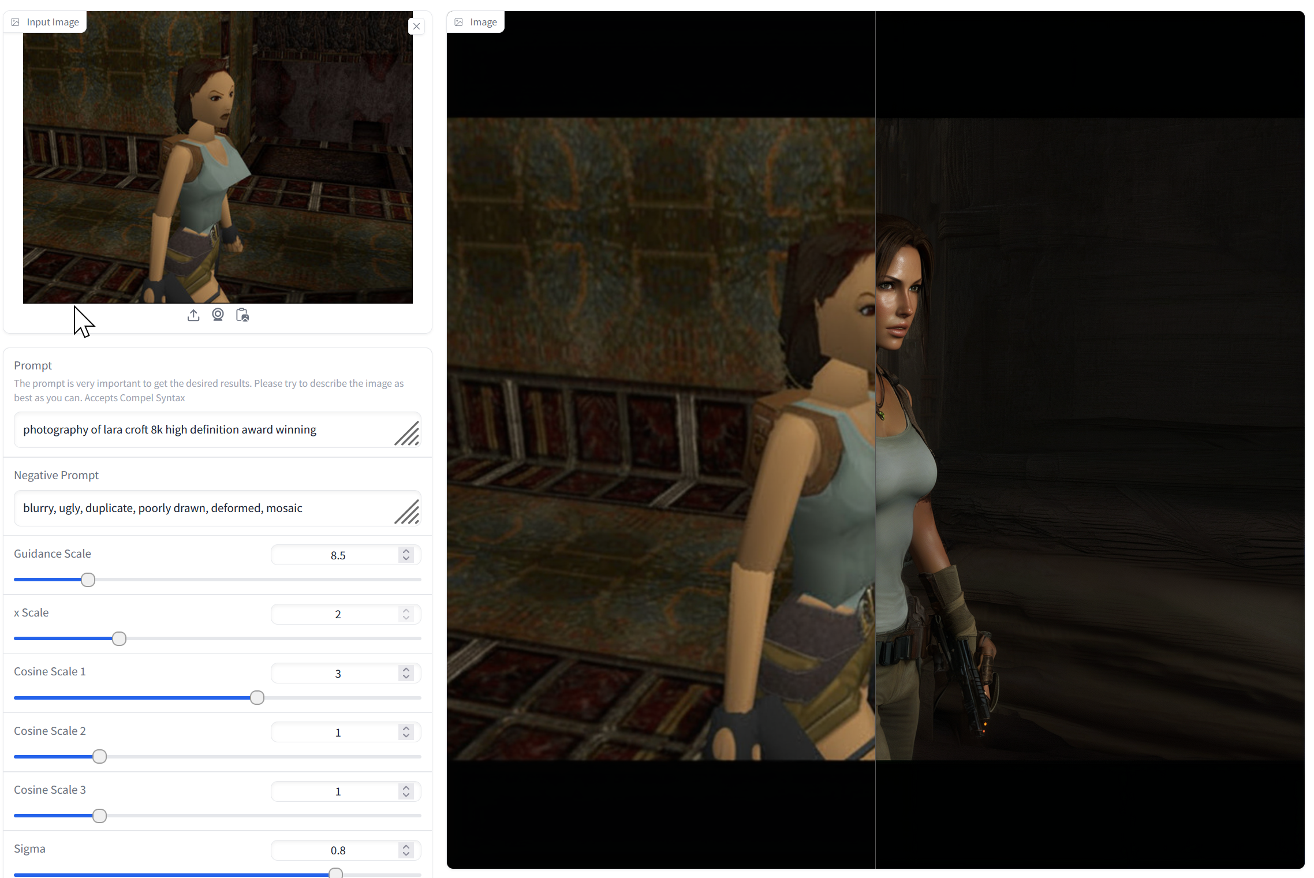The image size is (1314, 878).
Task: Increase Cosine Scale 2 with the up arrow
Action: click(406, 728)
